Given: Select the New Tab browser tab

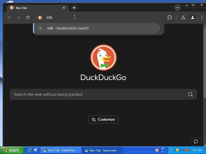Looking at the screenshot, I should coord(37,8).
